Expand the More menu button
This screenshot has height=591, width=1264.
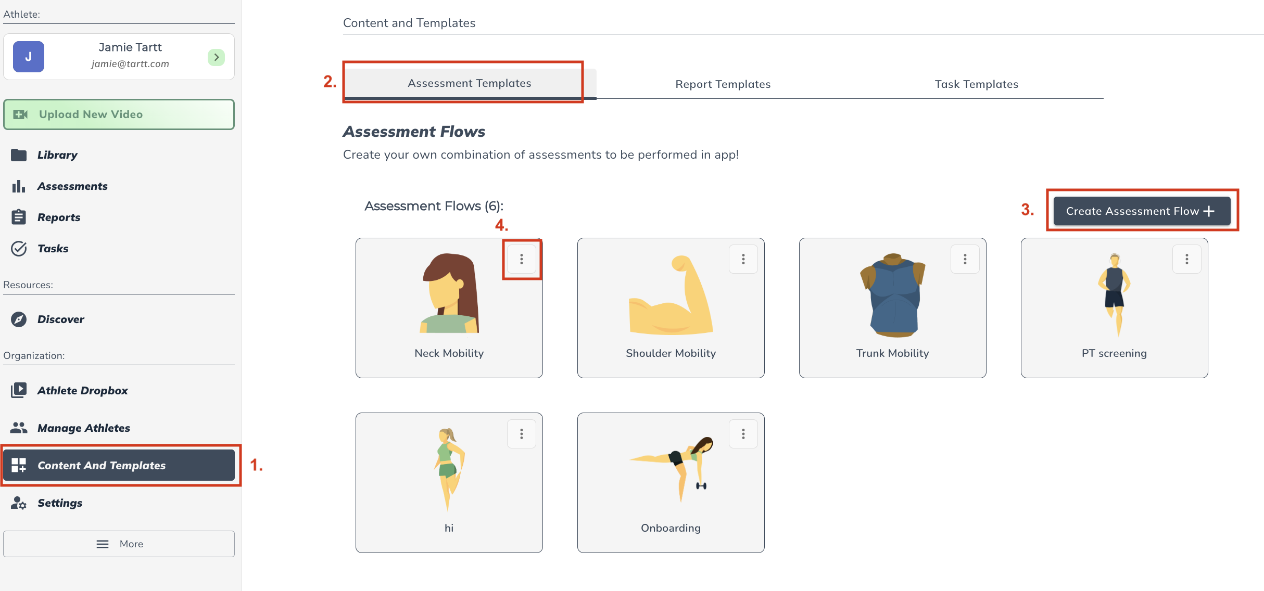tap(119, 544)
